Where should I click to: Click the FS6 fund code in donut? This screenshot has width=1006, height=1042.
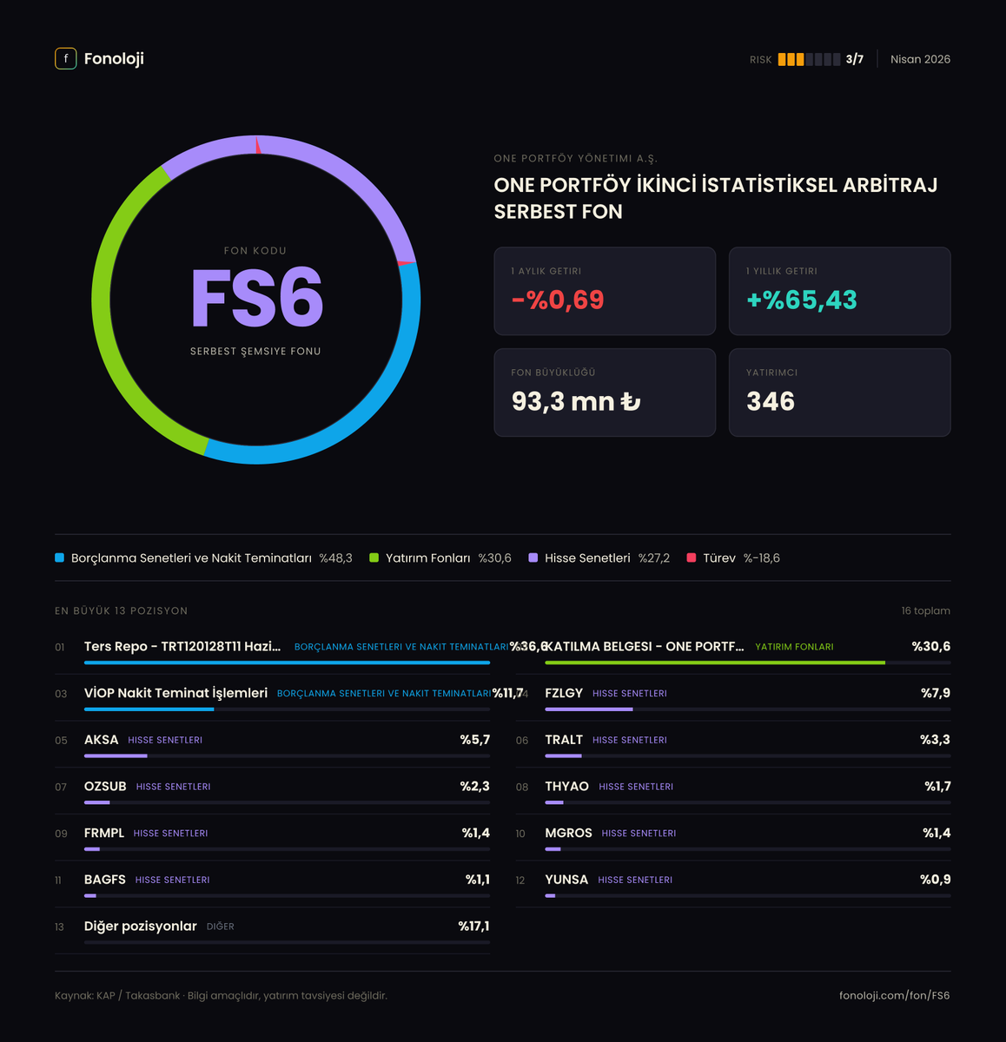(x=256, y=299)
